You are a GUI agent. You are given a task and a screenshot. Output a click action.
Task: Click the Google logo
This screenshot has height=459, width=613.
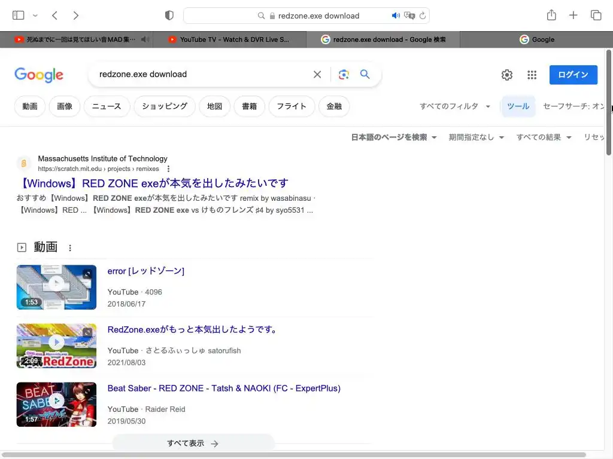click(x=39, y=75)
